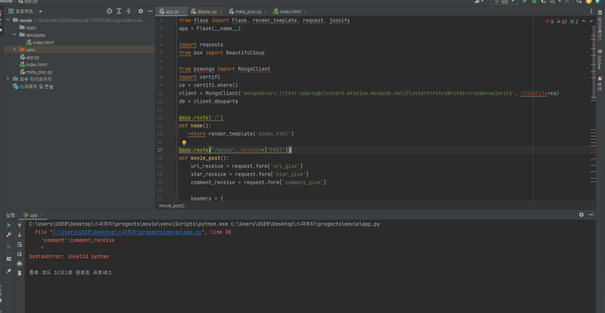Close the app tab in Run panel
Image resolution: width=605 pixels, height=313 pixels.
click(x=42, y=215)
